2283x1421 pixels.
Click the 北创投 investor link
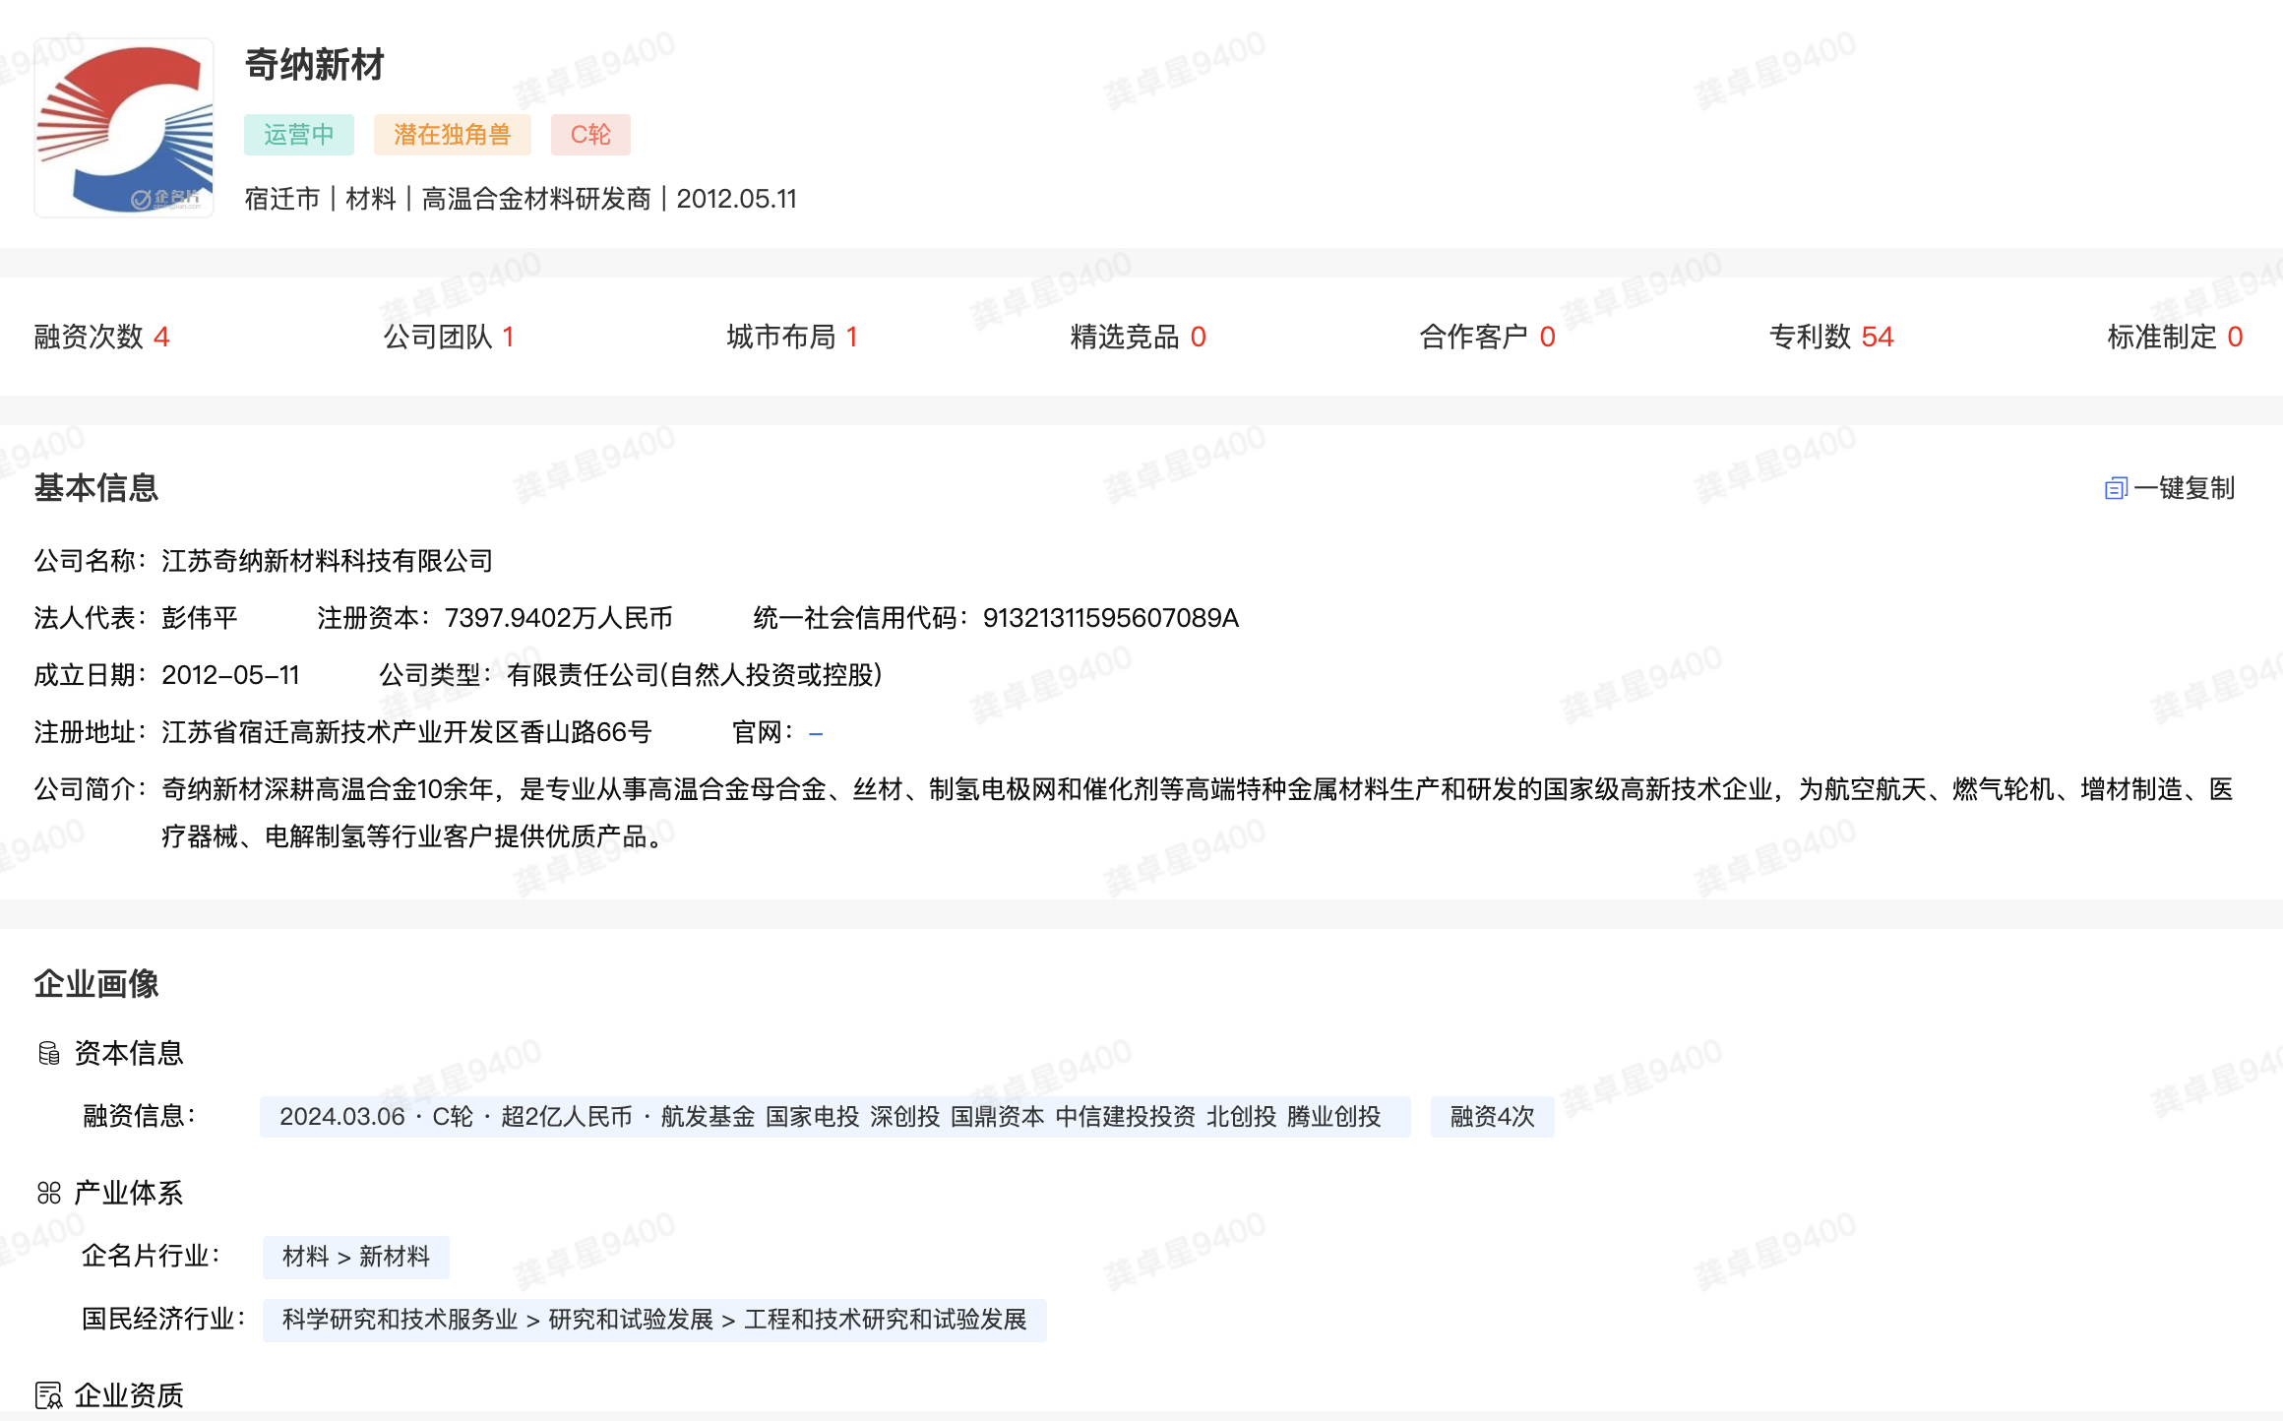[x=1242, y=1117]
